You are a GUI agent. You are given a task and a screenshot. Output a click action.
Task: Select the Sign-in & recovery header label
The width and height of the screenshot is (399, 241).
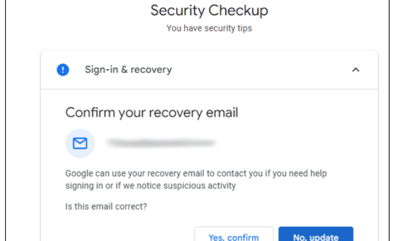tap(128, 70)
